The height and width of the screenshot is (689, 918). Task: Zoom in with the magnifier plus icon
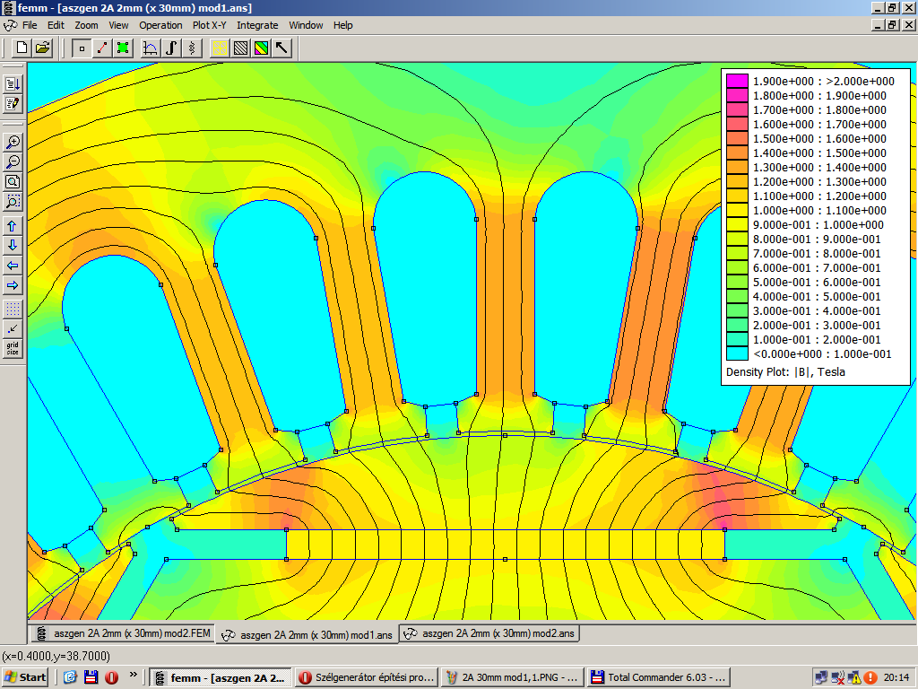coord(13,142)
